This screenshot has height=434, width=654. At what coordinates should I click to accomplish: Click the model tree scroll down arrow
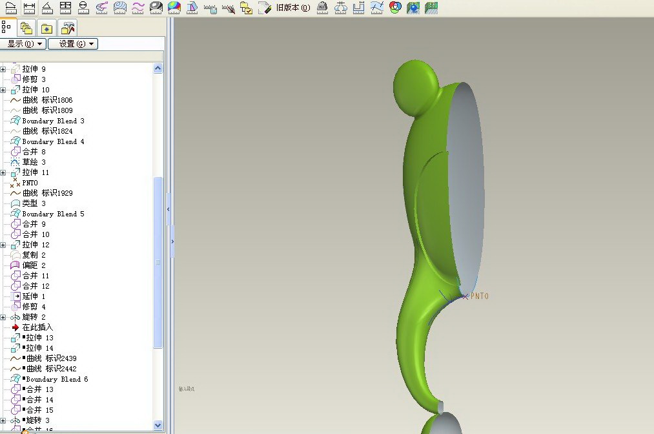(x=158, y=424)
